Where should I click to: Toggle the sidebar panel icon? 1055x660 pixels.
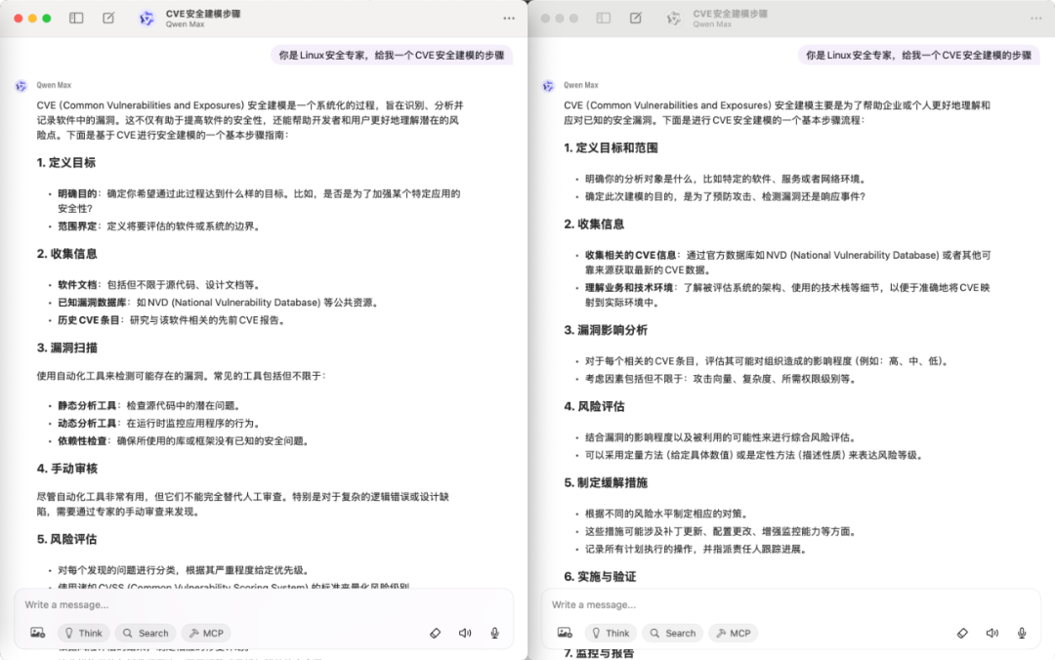(75, 18)
